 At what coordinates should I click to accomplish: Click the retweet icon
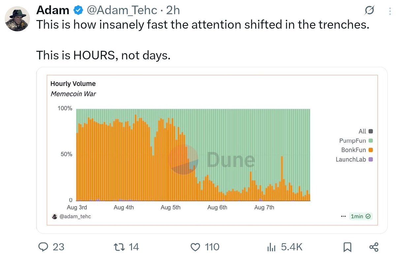point(118,247)
